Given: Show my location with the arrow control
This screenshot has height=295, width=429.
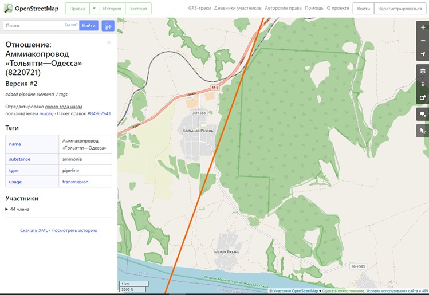Looking at the screenshot, I should (x=423, y=54).
